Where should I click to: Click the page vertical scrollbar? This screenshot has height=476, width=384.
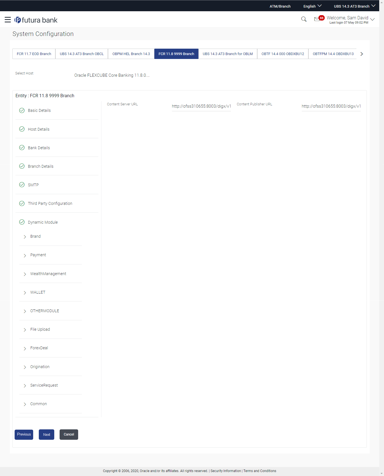[x=381, y=238]
